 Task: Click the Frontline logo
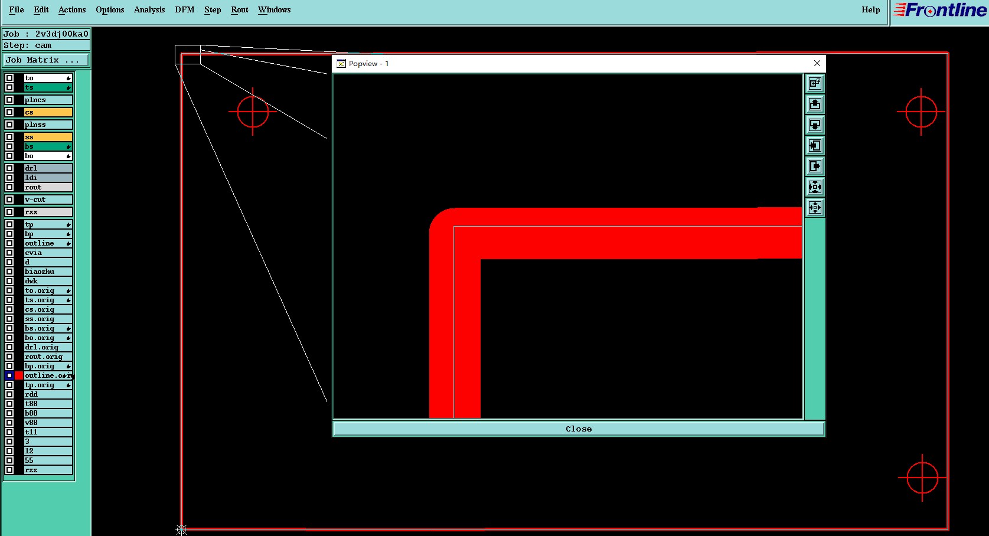pos(939,10)
